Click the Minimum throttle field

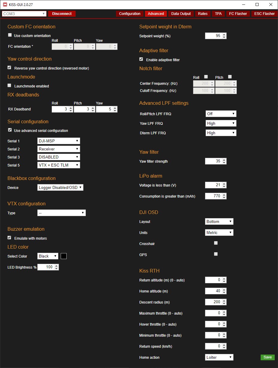point(216,335)
